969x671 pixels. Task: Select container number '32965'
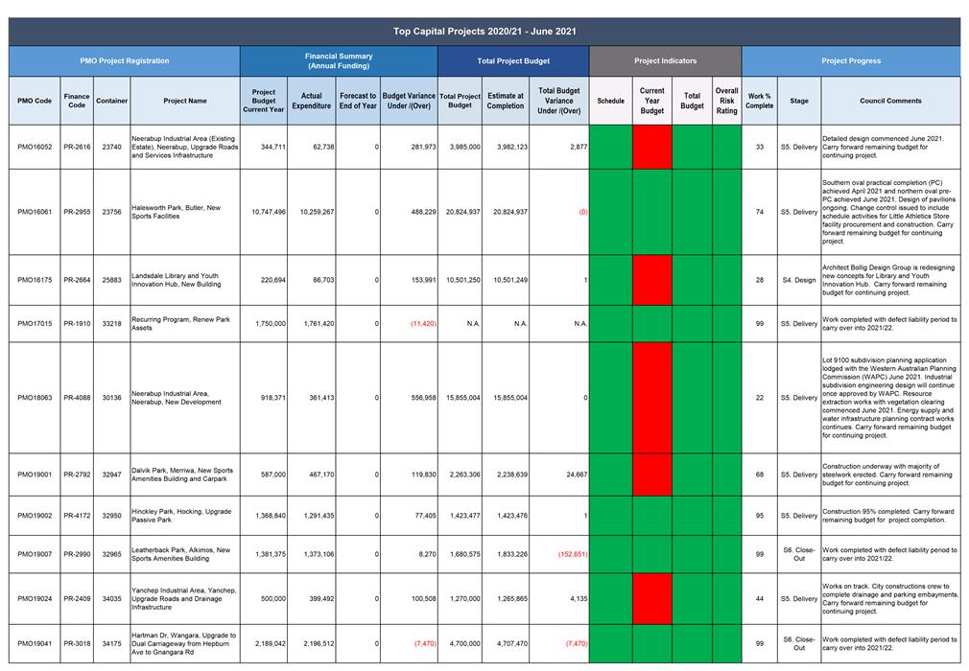click(x=112, y=554)
